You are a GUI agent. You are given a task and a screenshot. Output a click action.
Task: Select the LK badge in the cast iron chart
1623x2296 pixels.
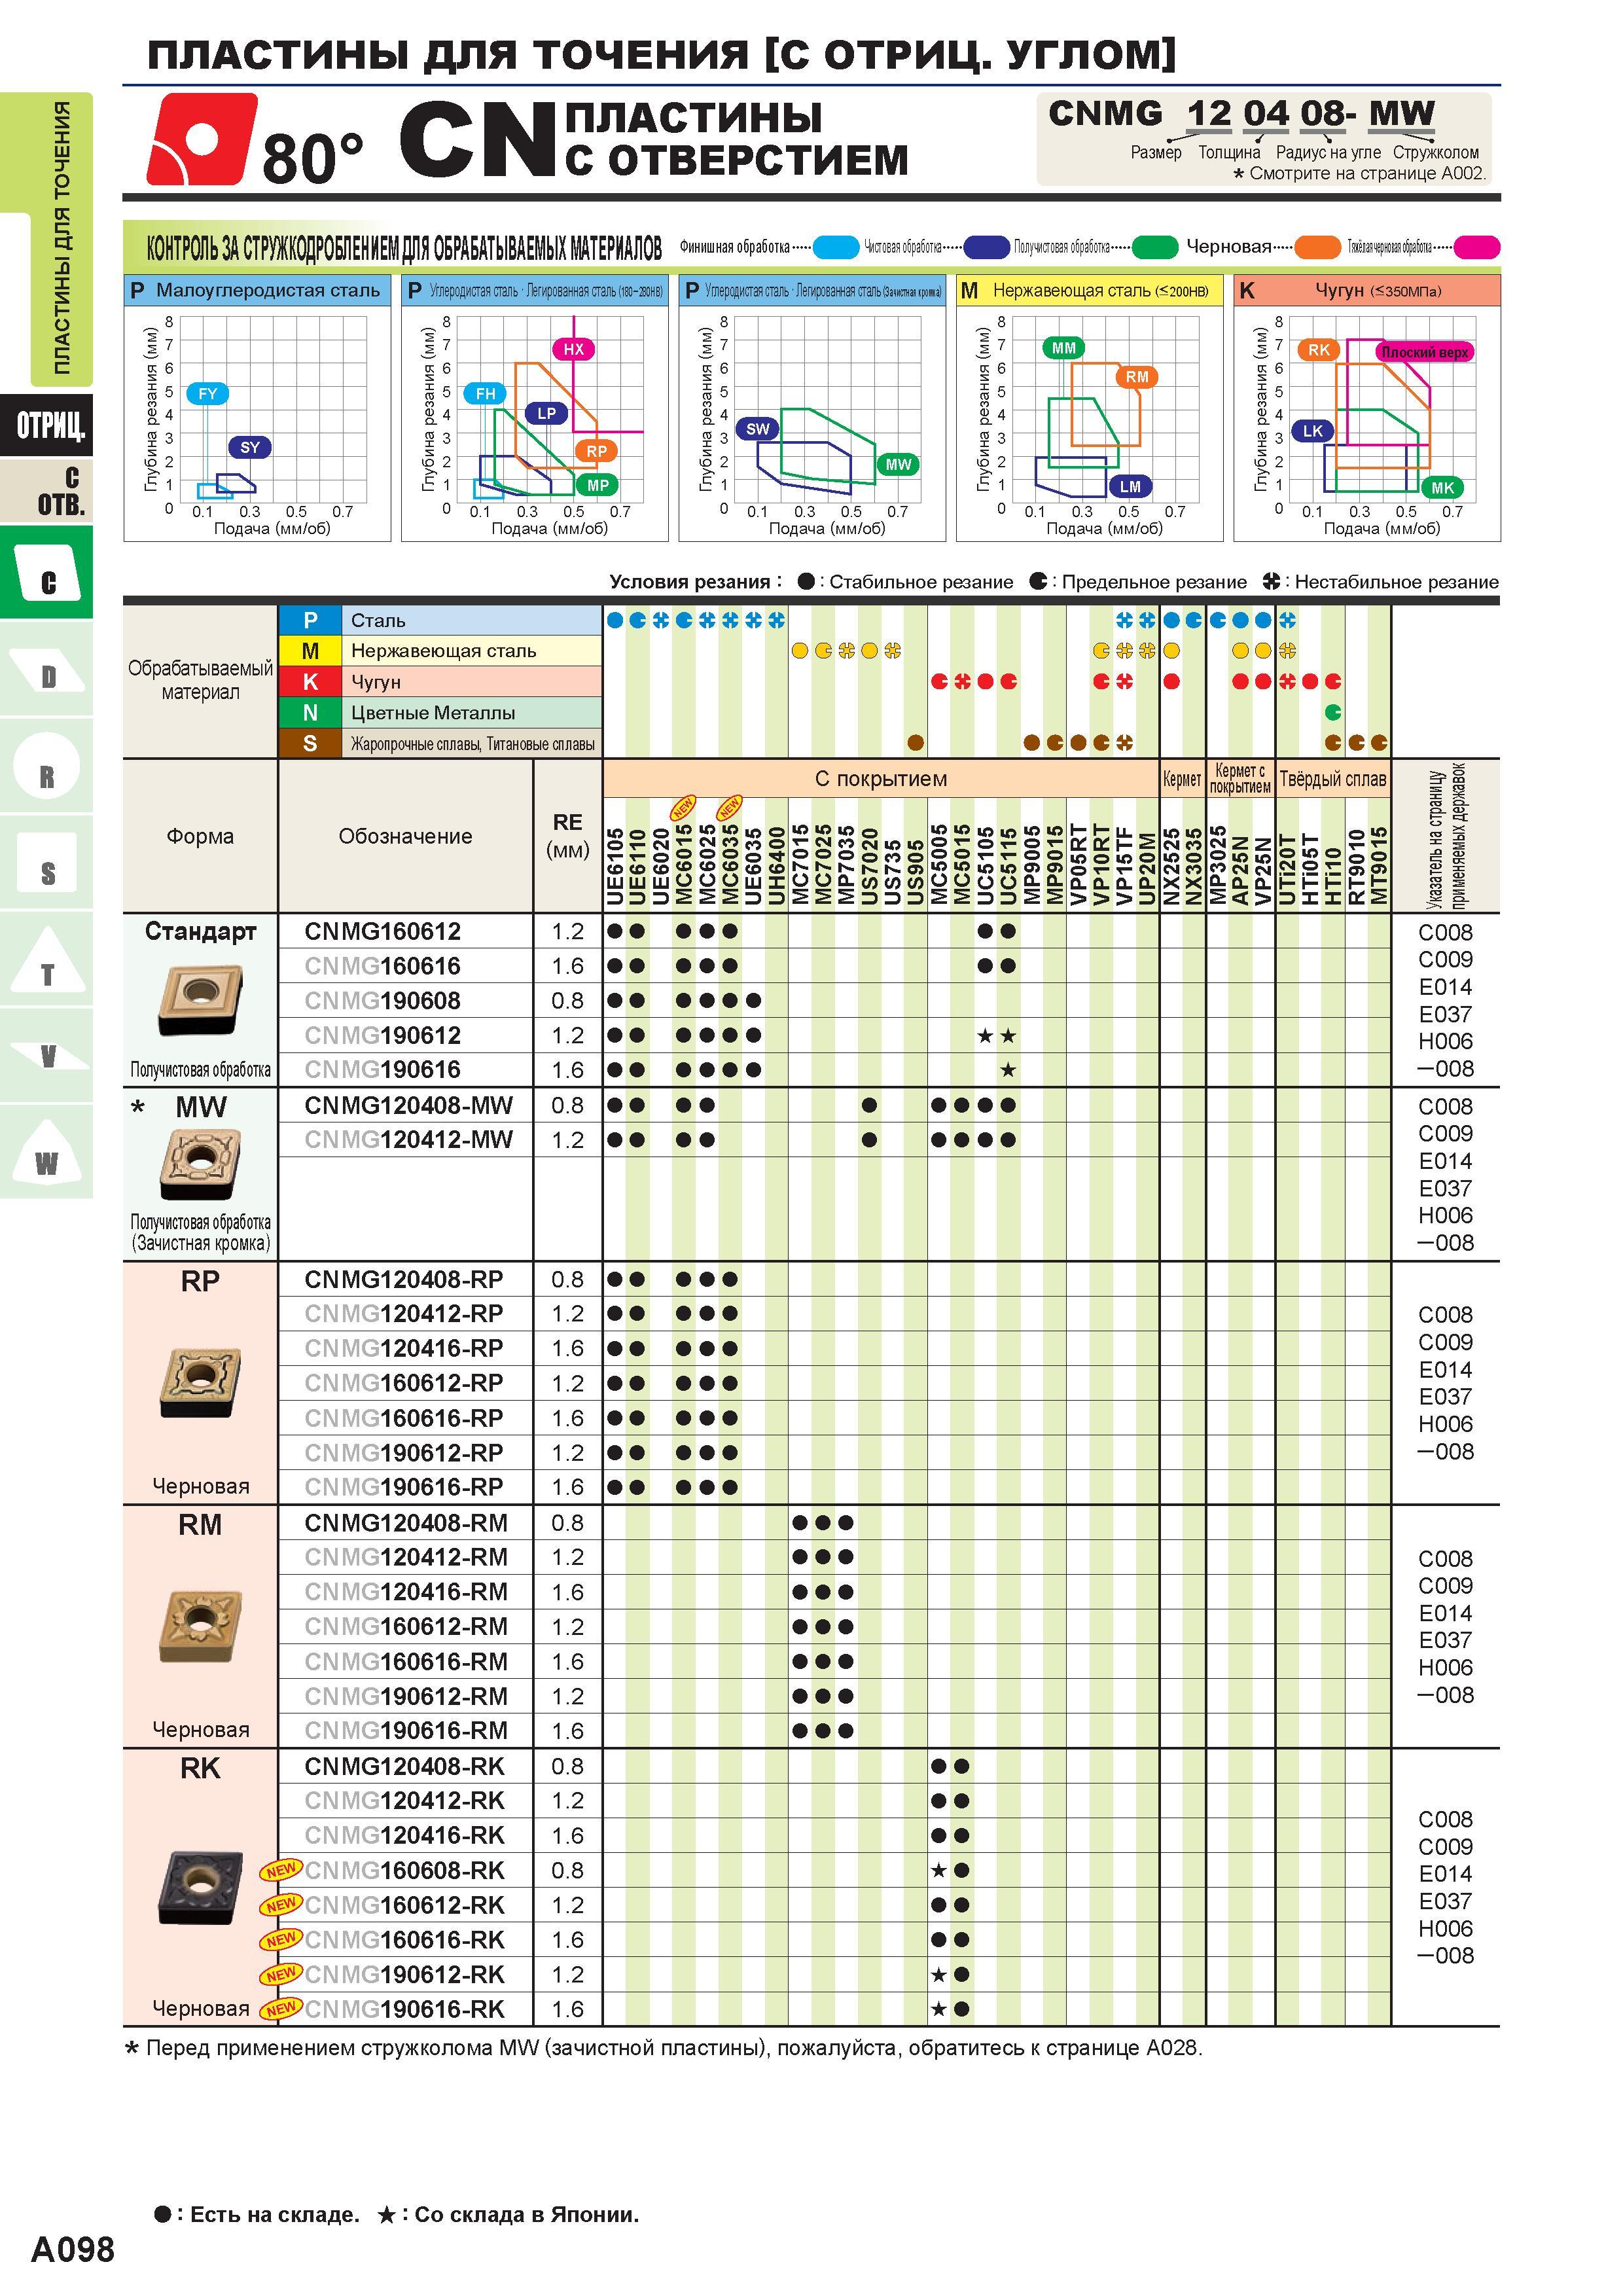click(x=1312, y=431)
